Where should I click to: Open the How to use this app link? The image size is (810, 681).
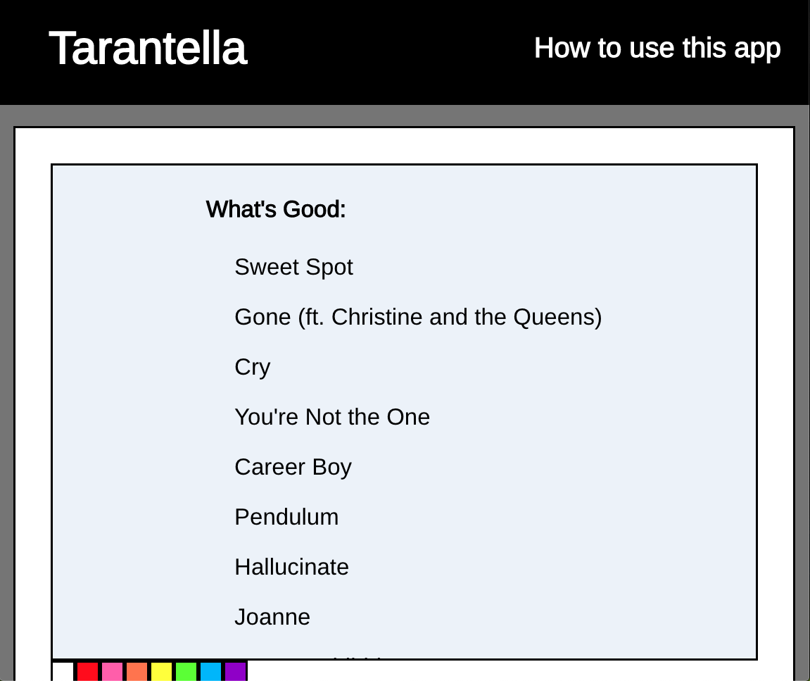coord(657,48)
